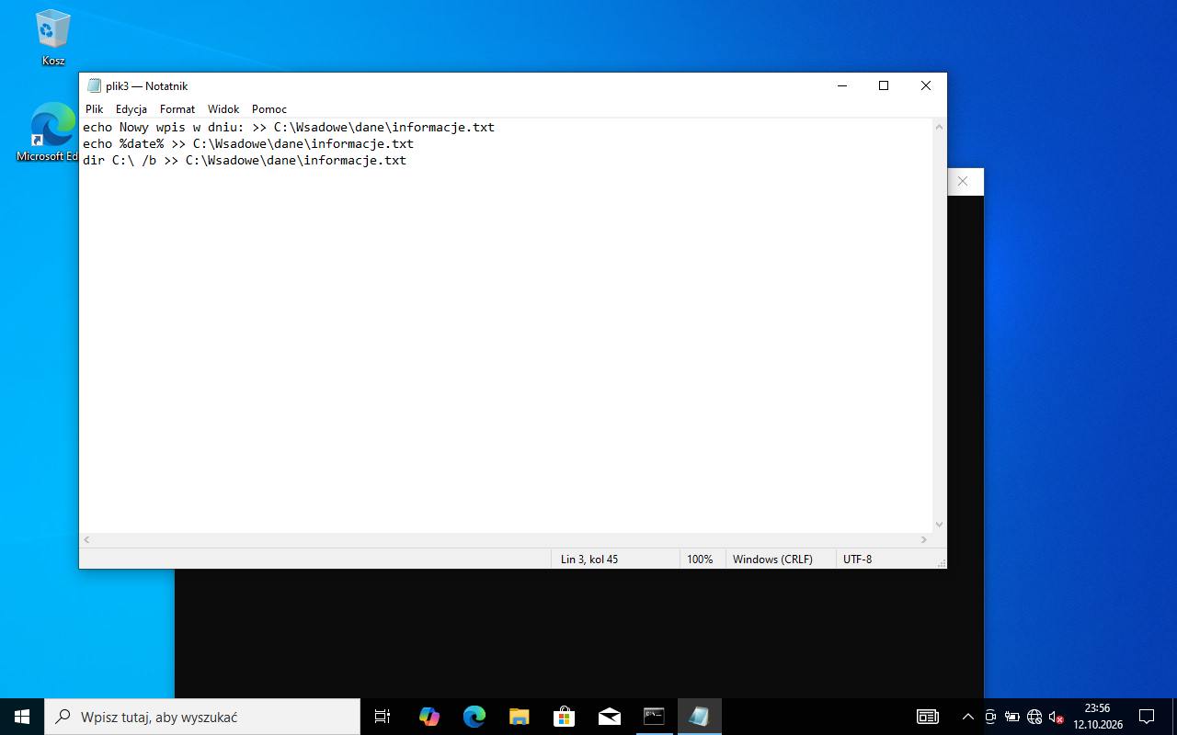This screenshot has width=1177, height=735.
Task: Open the clock and date flyout
Action: (x=1097, y=717)
